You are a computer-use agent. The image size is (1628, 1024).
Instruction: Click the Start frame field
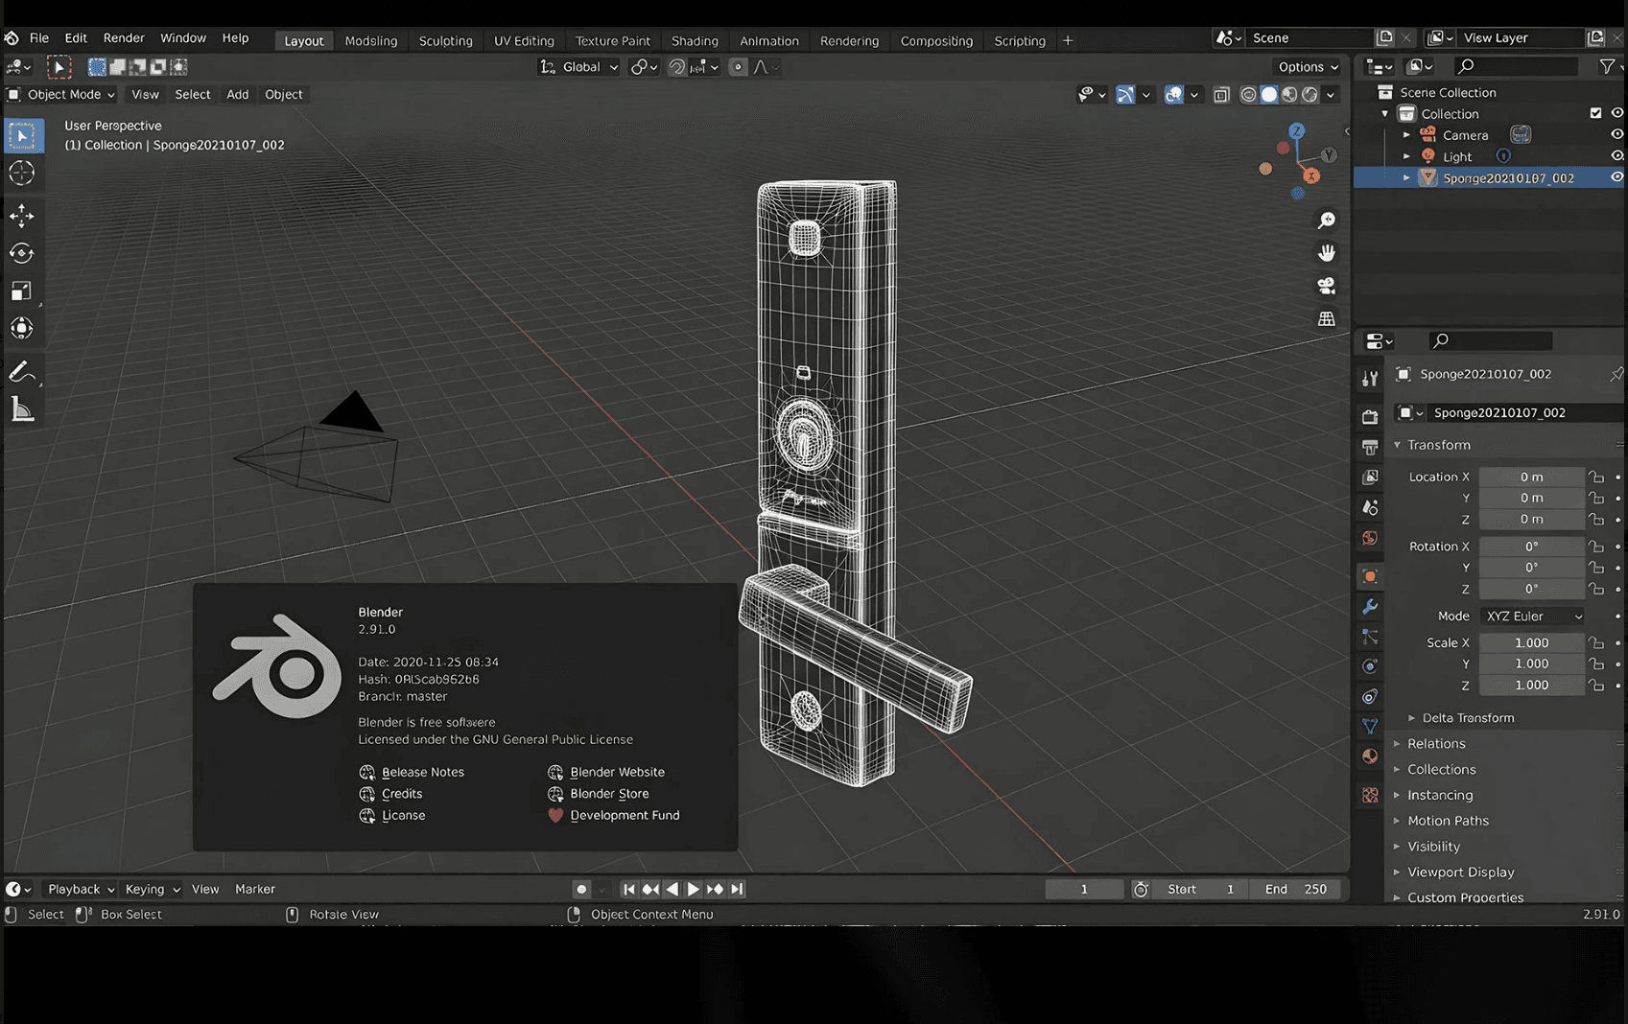1201,889
